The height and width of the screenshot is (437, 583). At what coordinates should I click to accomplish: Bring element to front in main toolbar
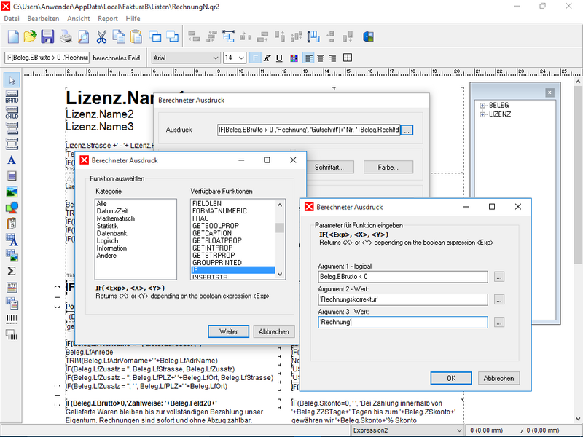[155, 36]
